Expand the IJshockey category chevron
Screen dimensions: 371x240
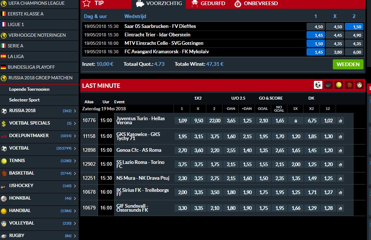click(75, 186)
